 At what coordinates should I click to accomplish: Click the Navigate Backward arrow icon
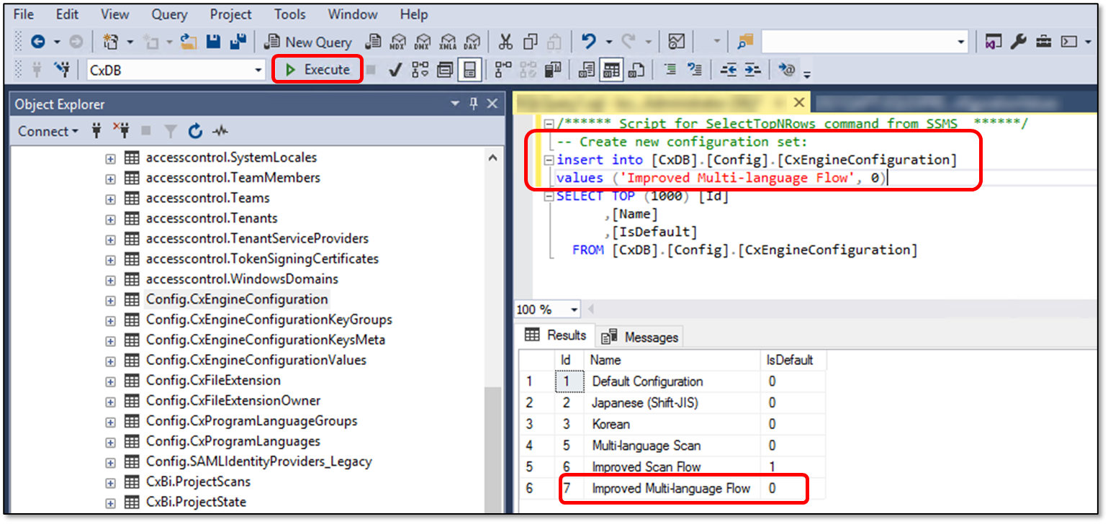37,42
